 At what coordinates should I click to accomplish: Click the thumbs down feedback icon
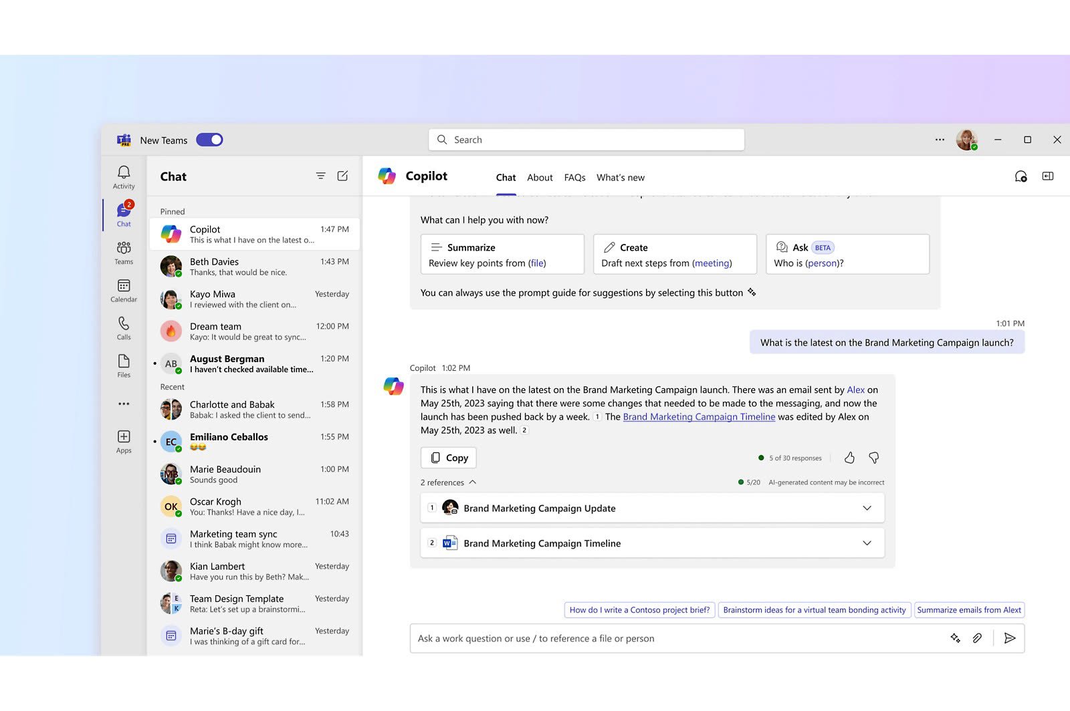(x=873, y=458)
